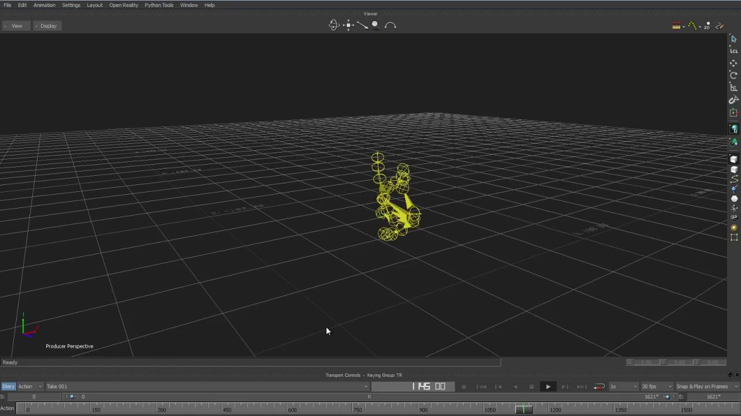Viewport: 741px width, 416px height.
Task: Open the Action timeline mode dropdown
Action: pos(30,387)
